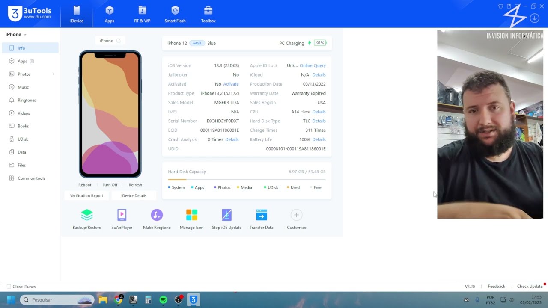Open CPU Details link
This screenshot has width=548, height=308.
tap(319, 112)
